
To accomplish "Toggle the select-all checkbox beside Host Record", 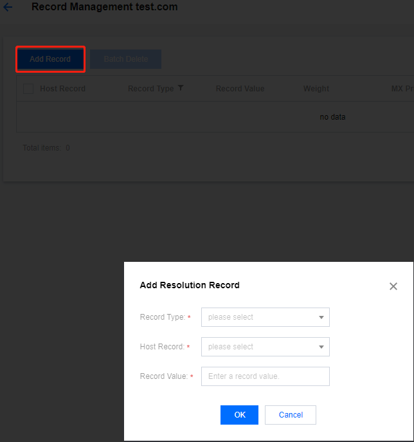I will coord(28,89).
